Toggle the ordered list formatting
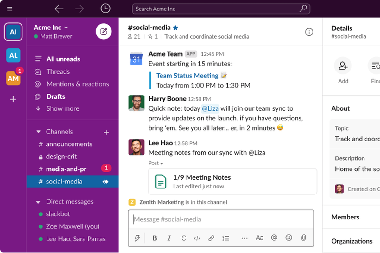Screen dimensions: 380x253 (225, 238)
